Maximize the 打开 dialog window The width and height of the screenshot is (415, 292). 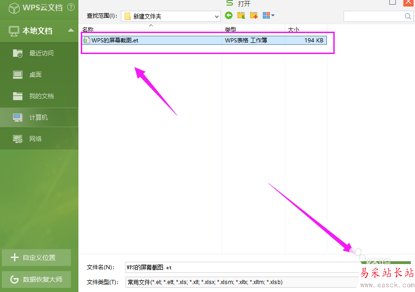tap(393, 2)
